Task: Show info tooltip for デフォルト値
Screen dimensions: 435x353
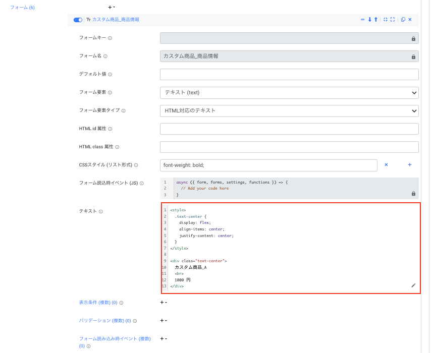Action: [110, 74]
